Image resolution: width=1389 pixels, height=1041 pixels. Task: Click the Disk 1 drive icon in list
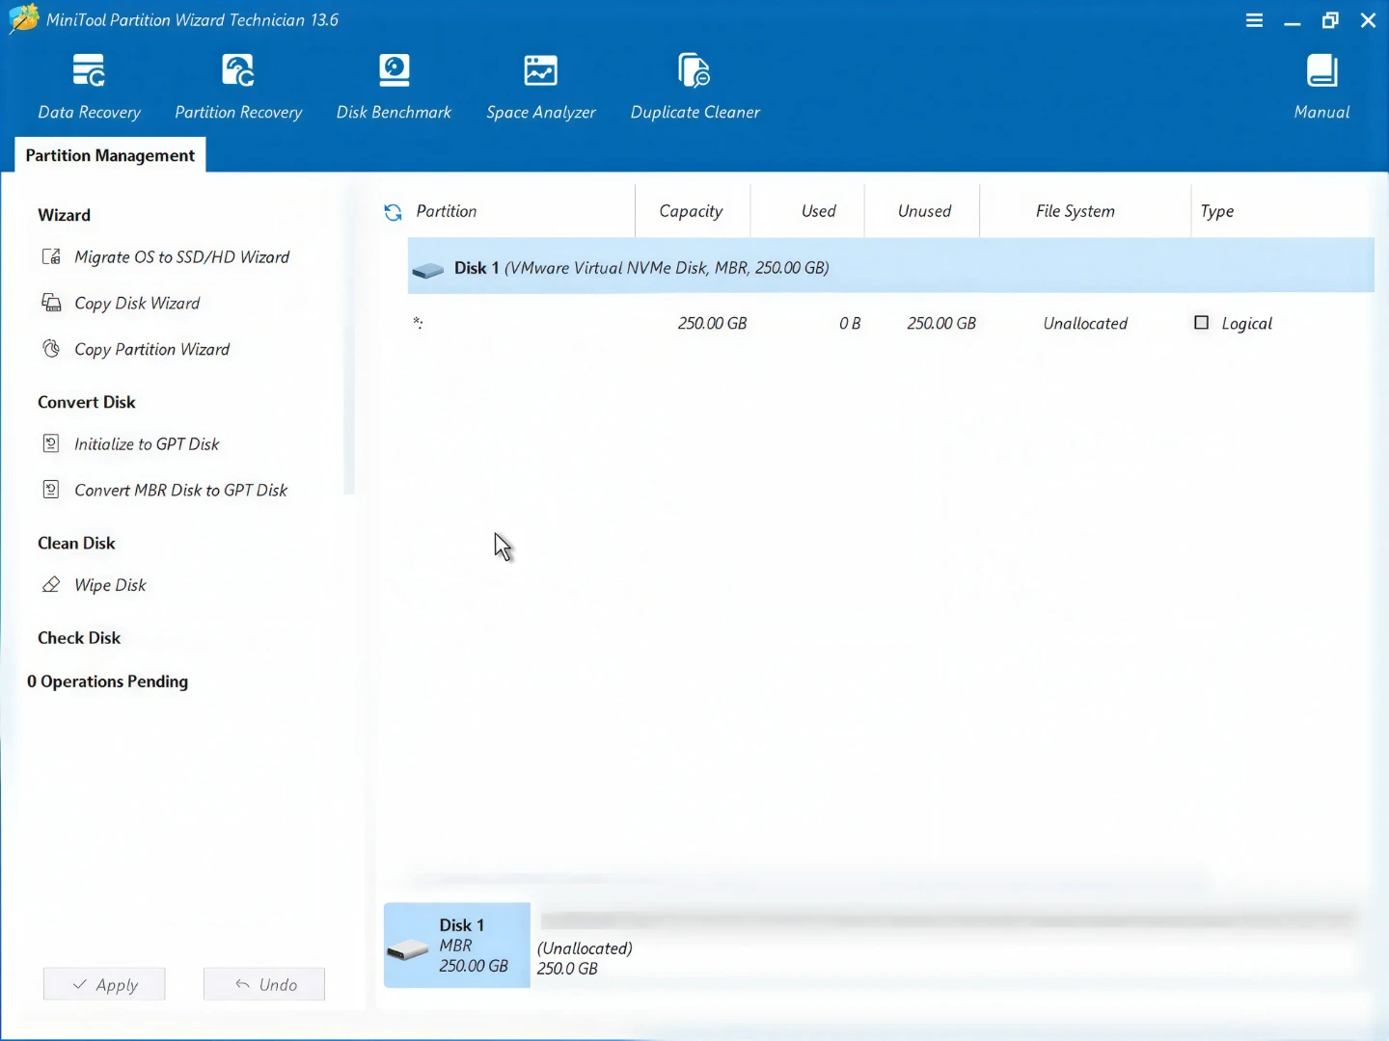click(x=427, y=270)
